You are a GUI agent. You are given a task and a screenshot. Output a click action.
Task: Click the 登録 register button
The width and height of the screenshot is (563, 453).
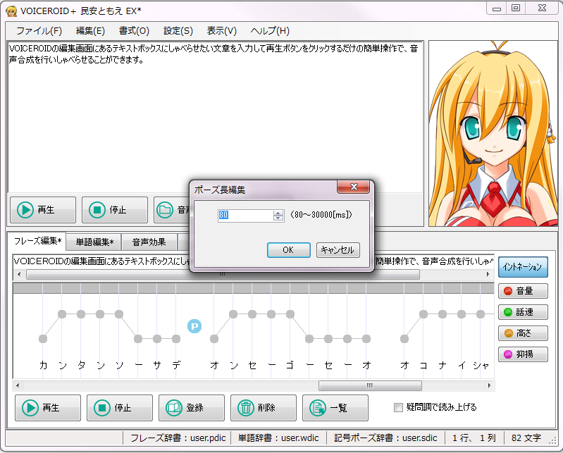coord(192,408)
